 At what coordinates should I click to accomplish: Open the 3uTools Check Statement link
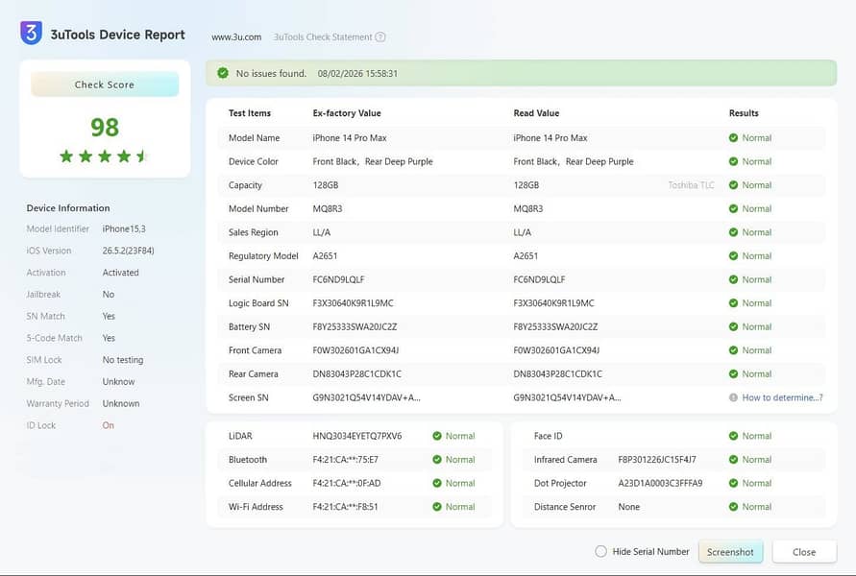click(x=323, y=37)
